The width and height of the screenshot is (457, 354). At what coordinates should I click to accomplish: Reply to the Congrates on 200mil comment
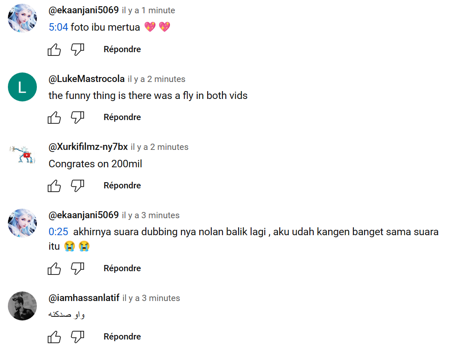(x=122, y=185)
